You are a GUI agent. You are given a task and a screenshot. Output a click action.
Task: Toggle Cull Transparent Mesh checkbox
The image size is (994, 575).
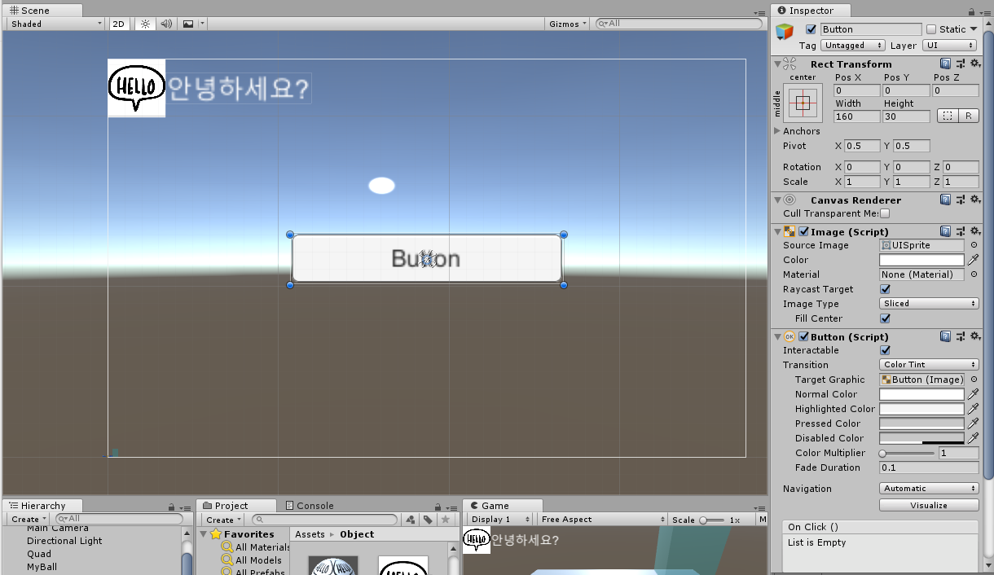click(x=885, y=213)
